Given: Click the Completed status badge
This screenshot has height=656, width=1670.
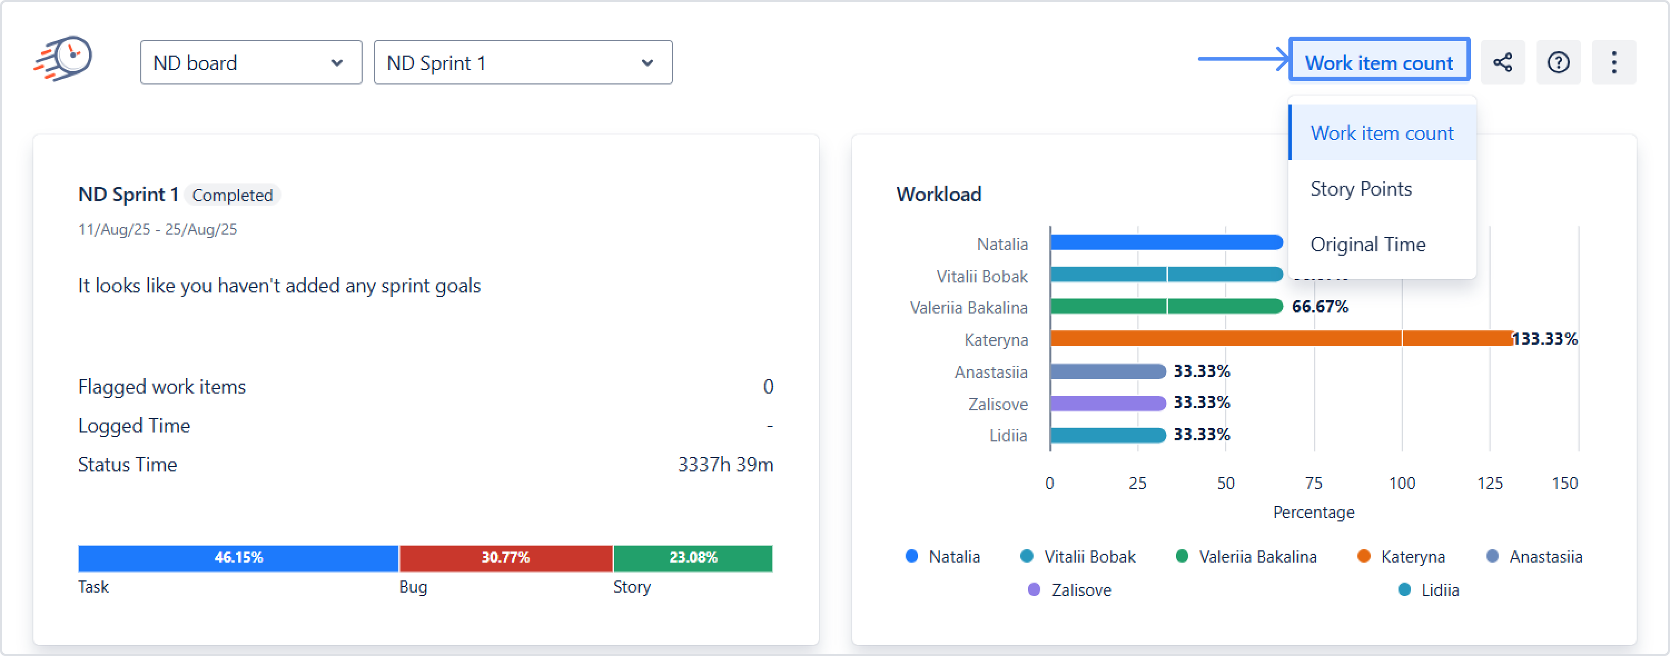Looking at the screenshot, I should [x=232, y=196].
